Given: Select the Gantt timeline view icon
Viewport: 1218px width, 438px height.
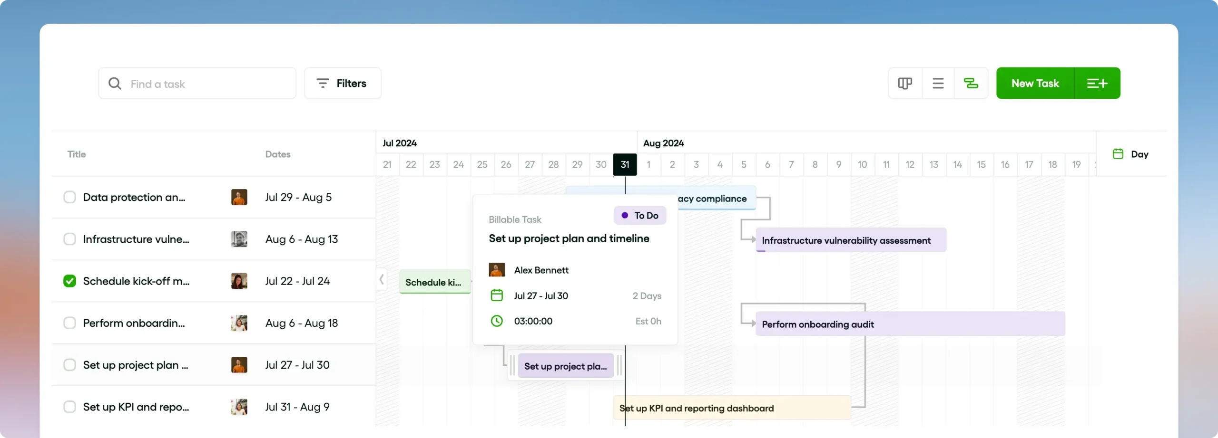Looking at the screenshot, I should click(971, 83).
